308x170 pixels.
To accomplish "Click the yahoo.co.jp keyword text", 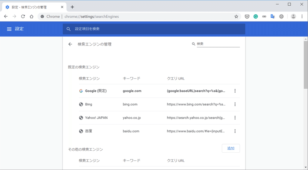I will coord(132,118).
